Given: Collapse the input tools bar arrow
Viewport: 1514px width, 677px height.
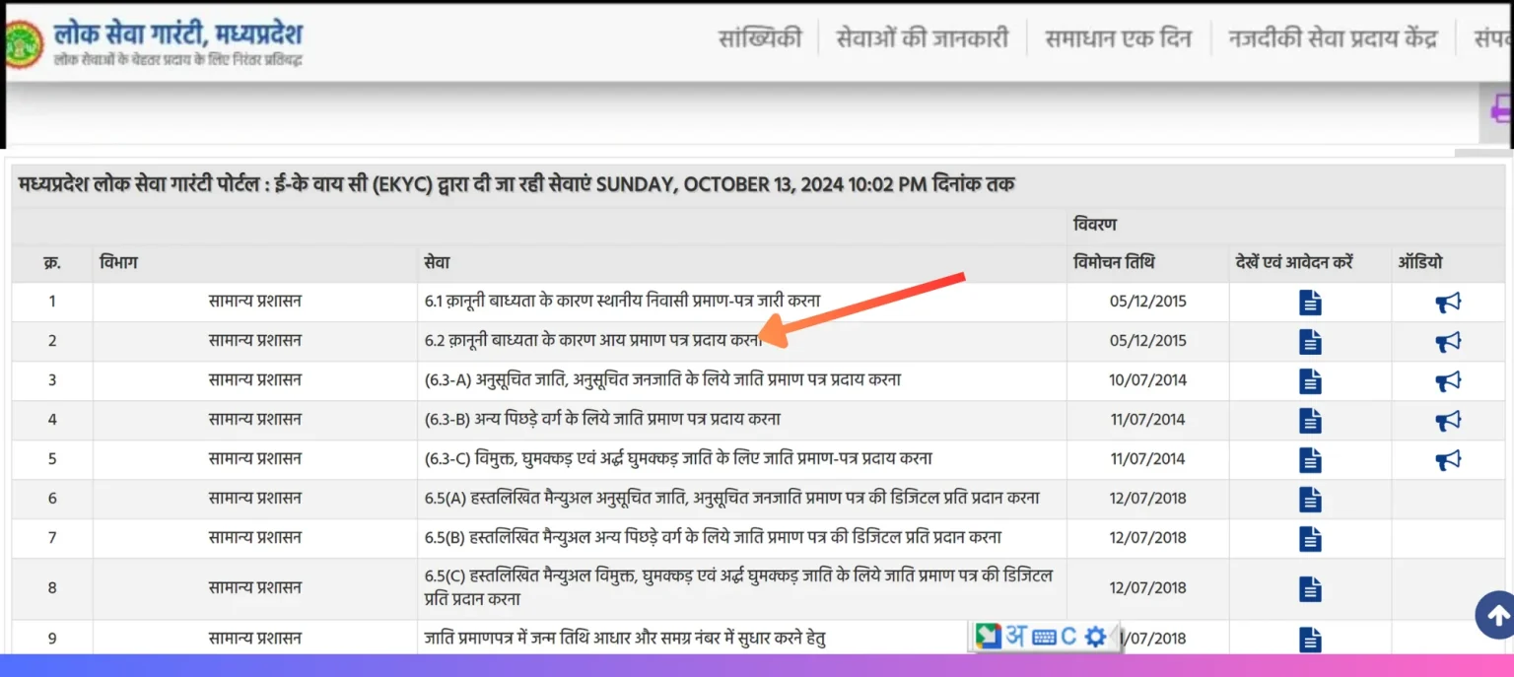Looking at the screenshot, I should [x=1114, y=637].
